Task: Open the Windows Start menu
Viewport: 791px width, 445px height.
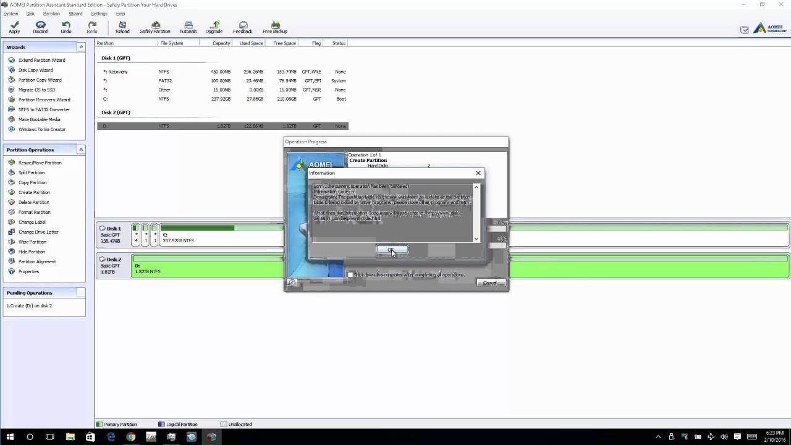Action: (10, 437)
